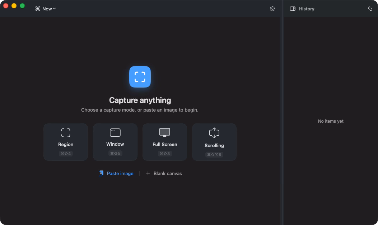Click the camera icon next to New
Screen dimensions: 378x225
click(x=38, y=9)
